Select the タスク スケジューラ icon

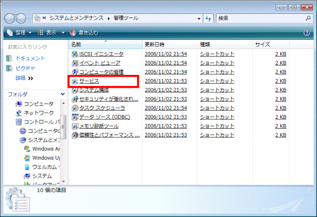coord(75,108)
